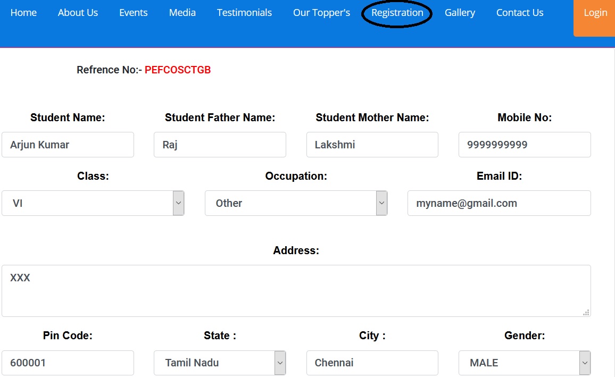The height and width of the screenshot is (377, 615).
Task: Open the Occupation dropdown set to Other
Action: coord(296,203)
